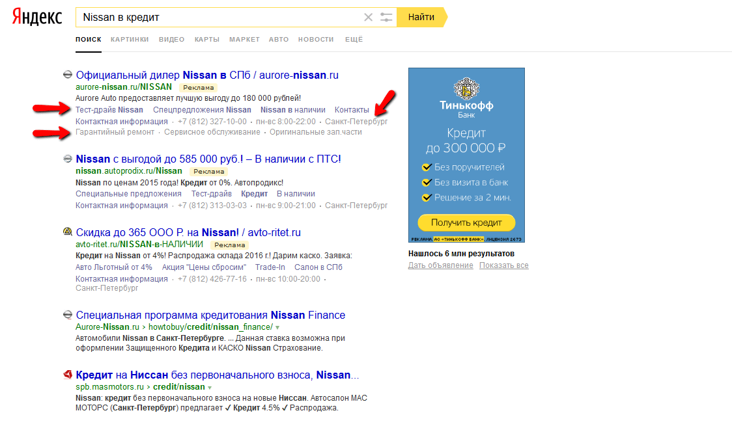
Task: Click the Тинькофф Кредит до 300 000 banner
Action: (466, 155)
